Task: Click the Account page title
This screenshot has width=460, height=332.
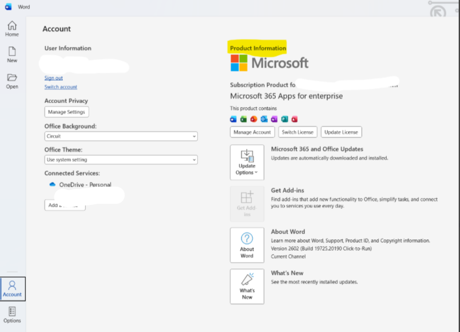Action: tap(57, 29)
